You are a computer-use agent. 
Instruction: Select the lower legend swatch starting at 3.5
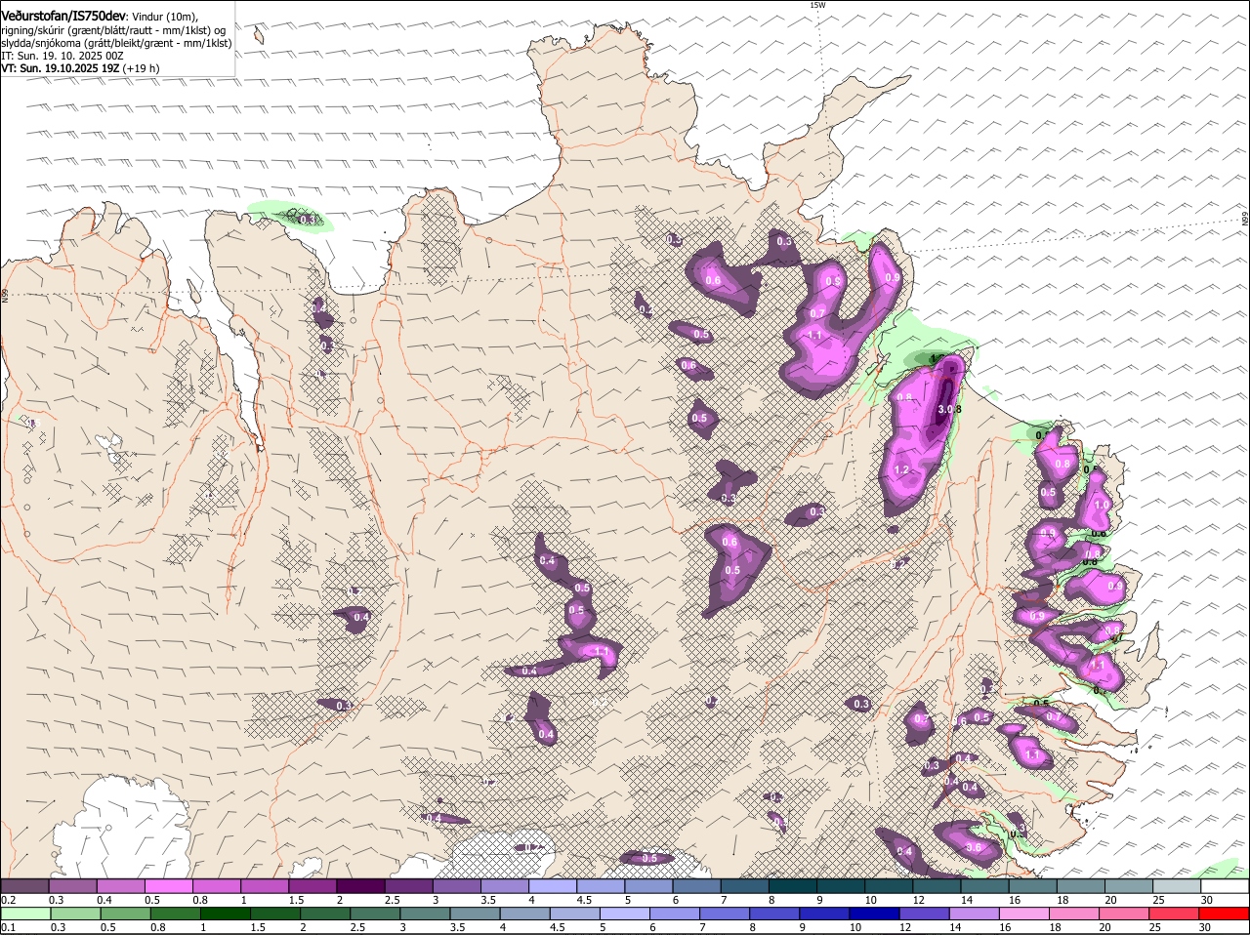(475, 914)
